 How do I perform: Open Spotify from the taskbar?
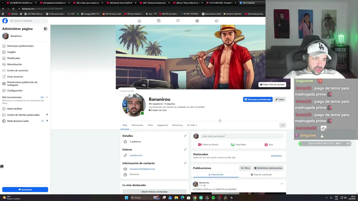coord(213,198)
